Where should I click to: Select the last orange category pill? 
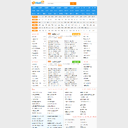(x=35, y=31)
